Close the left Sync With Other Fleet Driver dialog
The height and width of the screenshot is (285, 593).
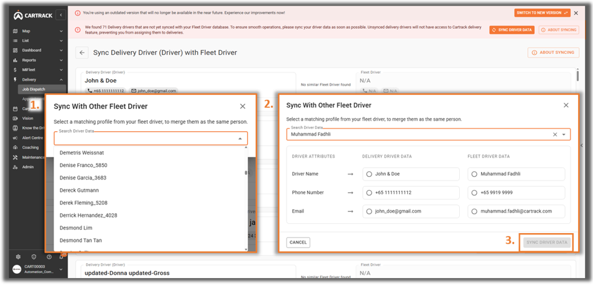pos(243,107)
